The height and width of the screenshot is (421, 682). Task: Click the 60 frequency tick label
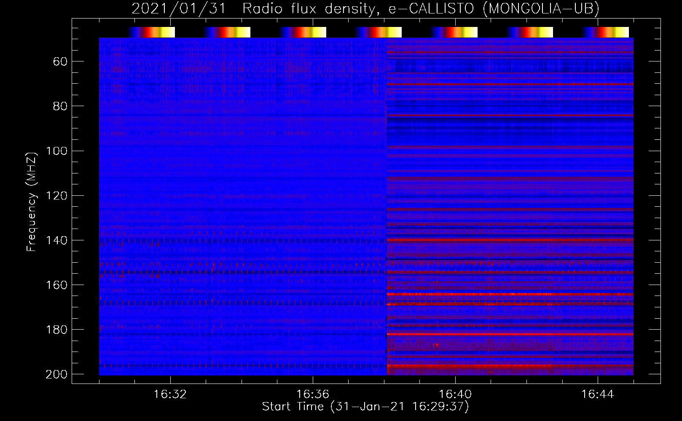click(60, 62)
